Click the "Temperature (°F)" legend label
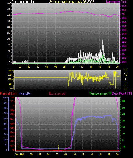Screen dimensions: 133x158 (x=101, y=93)
